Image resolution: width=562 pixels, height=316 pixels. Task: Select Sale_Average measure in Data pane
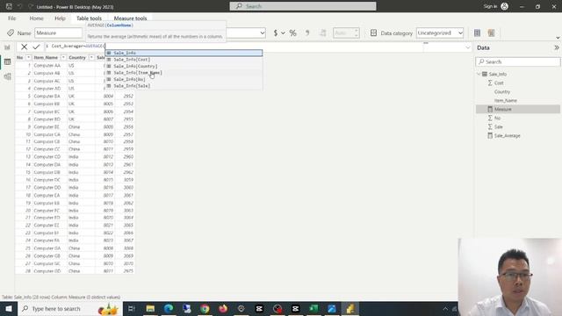point(508,136)
